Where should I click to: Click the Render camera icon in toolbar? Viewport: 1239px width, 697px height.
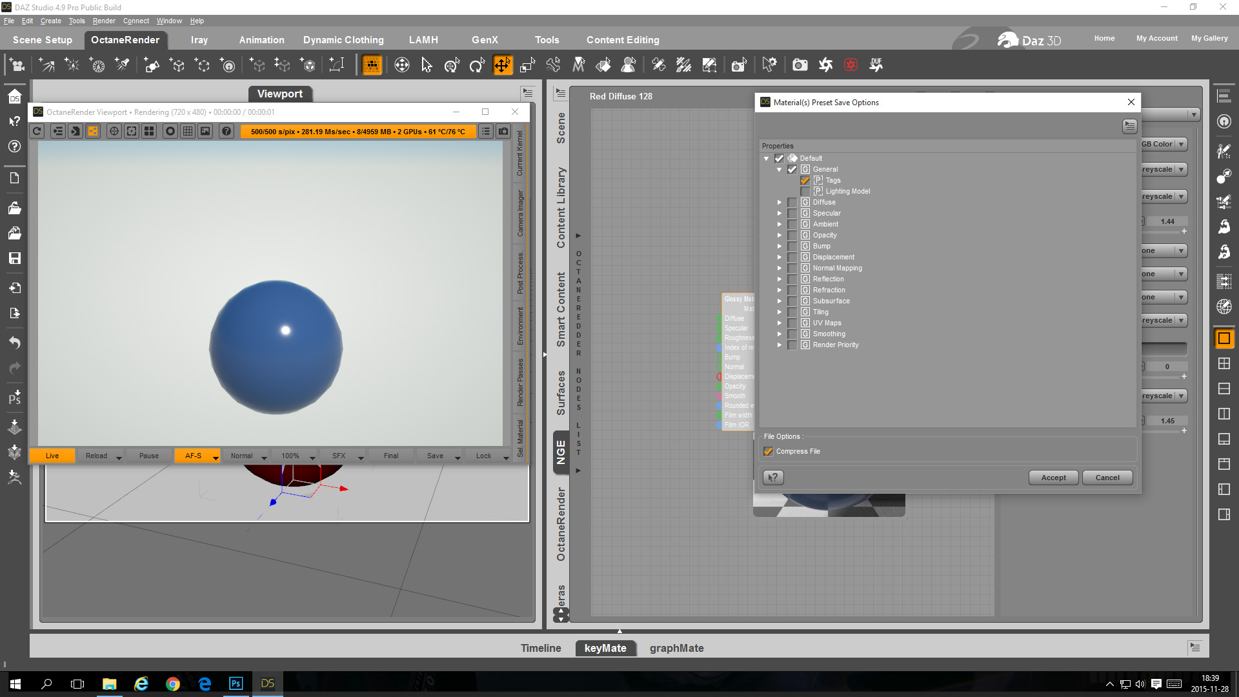click(x=800, y=65)
